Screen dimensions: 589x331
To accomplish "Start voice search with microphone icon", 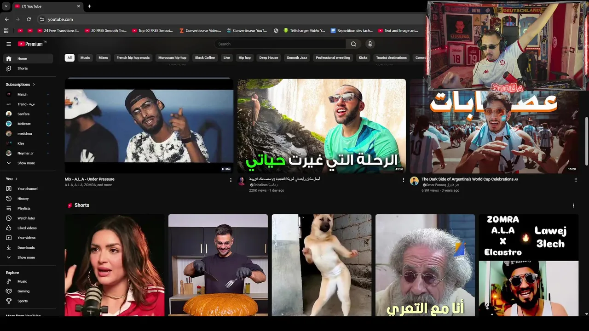I will 370,44.
